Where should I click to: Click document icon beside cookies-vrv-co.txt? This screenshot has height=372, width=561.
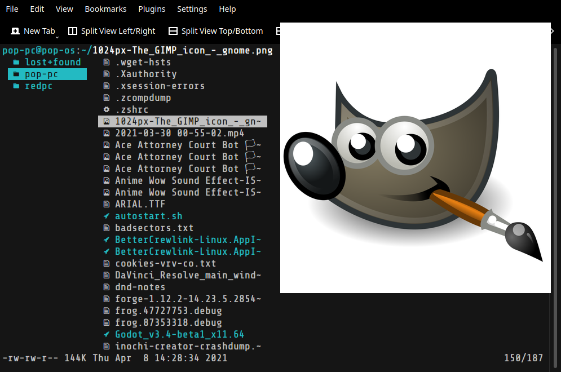click(106, 263)
